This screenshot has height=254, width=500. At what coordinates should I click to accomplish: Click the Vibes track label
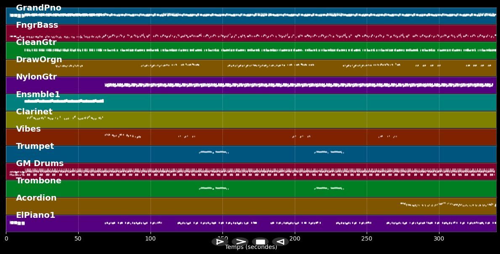[x=28, y=129]
